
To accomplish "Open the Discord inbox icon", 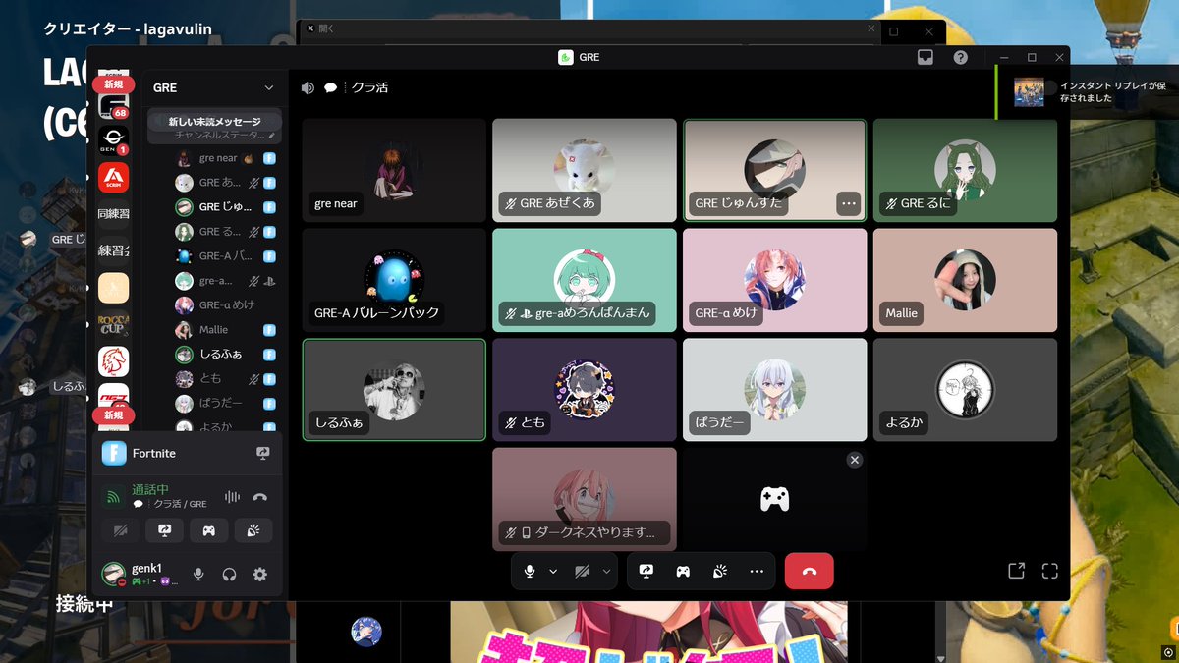I will pos(925,57).
